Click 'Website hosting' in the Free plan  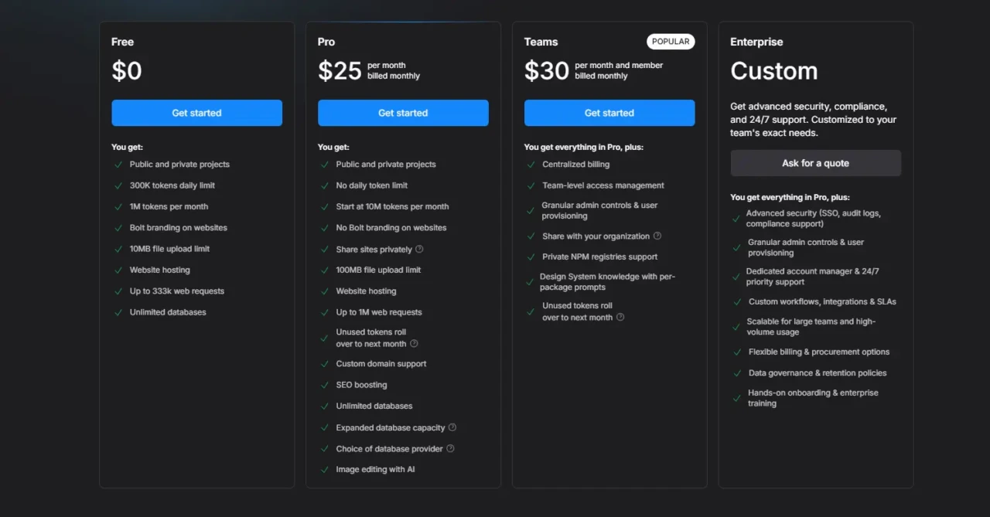[x=160, y=270]
